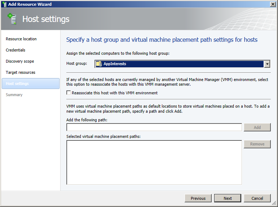Select the AppInterests host group field
The width and height of the screenshot is (278, 207).
coord(180,64)
